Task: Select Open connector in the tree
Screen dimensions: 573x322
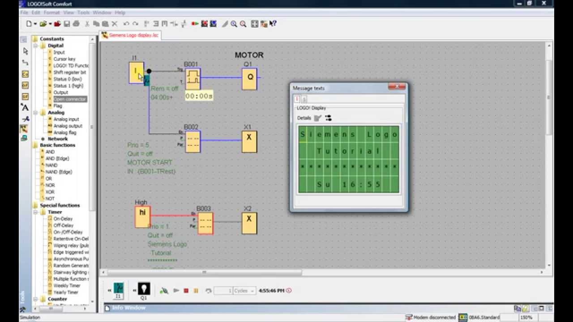Action: 70,99
